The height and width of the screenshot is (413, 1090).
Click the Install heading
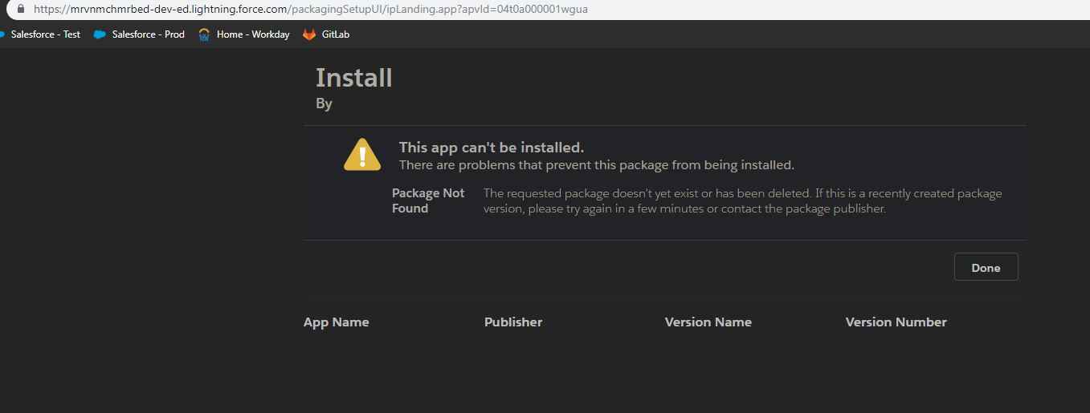(x=354, y=78)
